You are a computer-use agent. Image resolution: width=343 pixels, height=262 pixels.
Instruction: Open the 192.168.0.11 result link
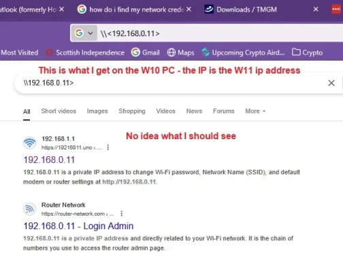49,160
